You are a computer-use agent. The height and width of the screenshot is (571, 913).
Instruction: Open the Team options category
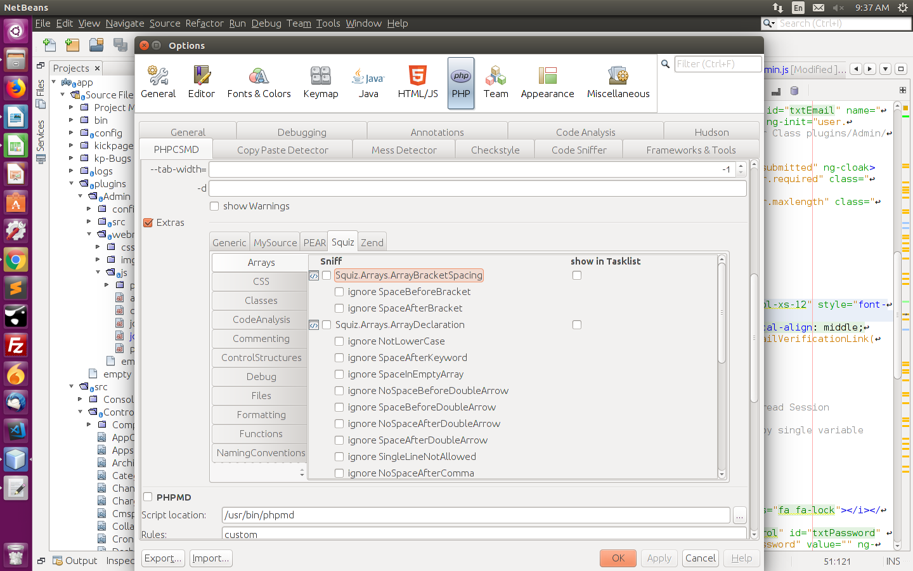tap(496, 83)
